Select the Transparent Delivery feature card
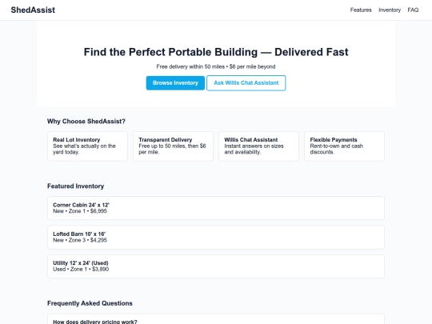The width and height of the screenshot is (432, 324). pyautogui.click(x=173, y=146)
